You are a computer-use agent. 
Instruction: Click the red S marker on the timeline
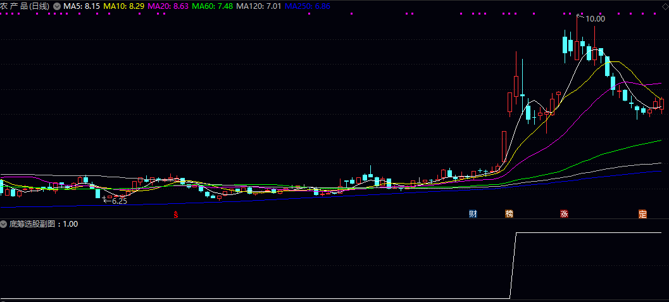(175, 215)
